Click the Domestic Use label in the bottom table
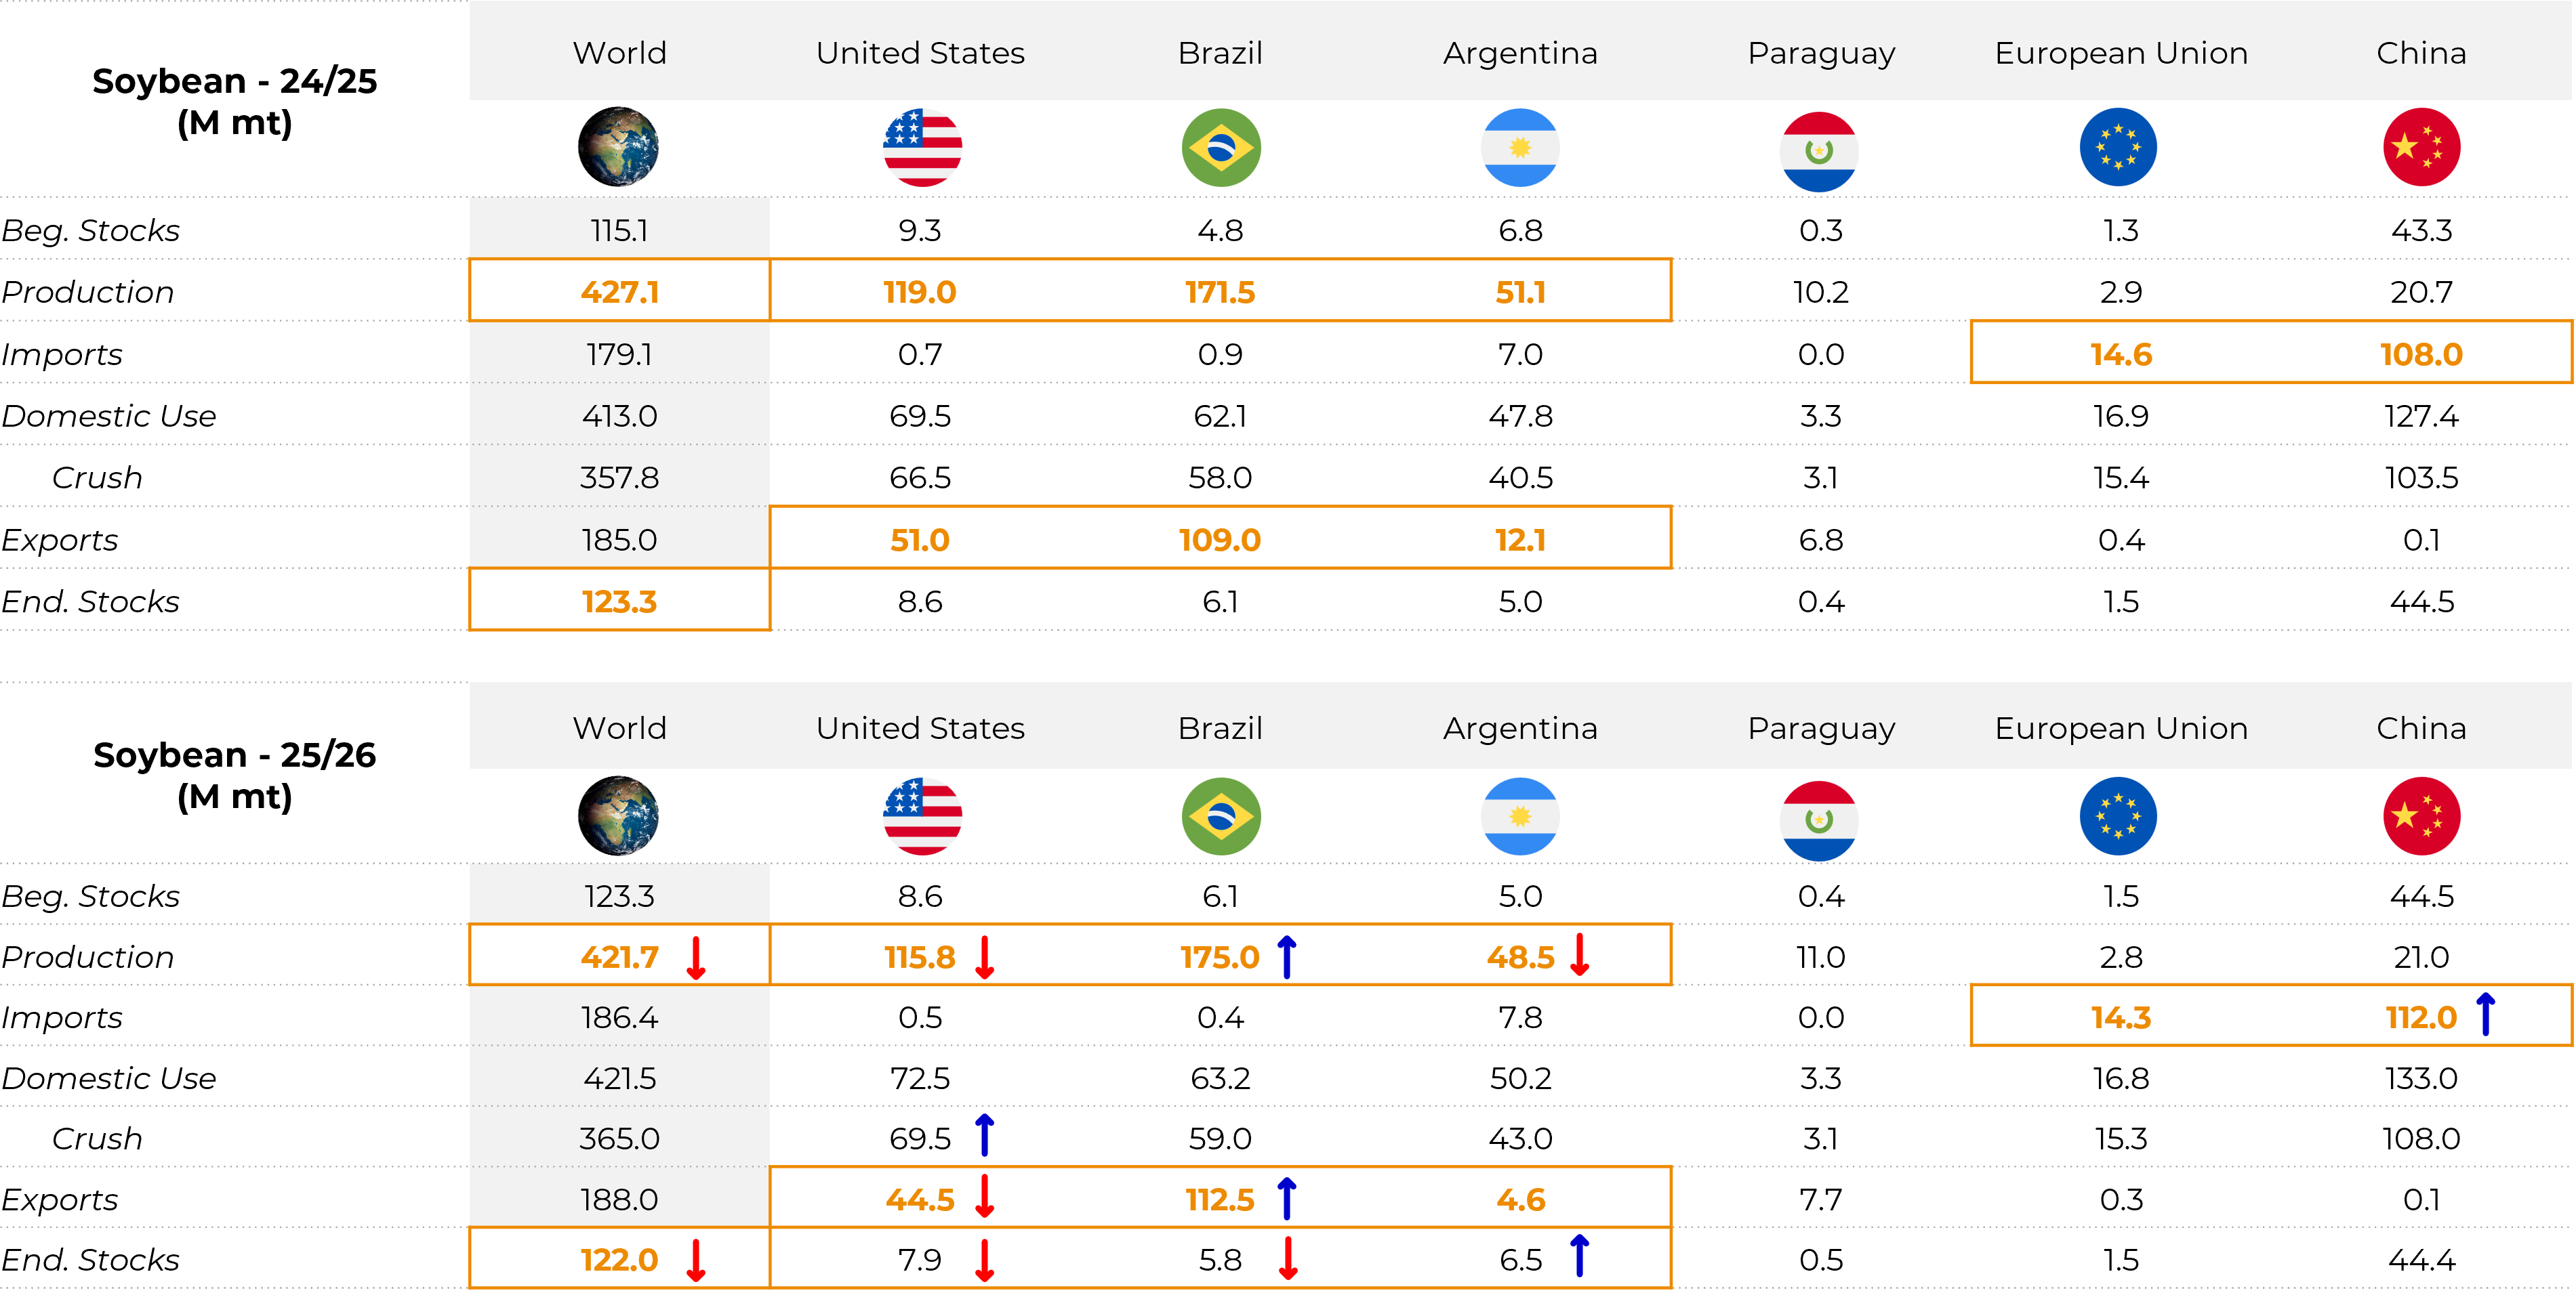The image size is (2576, 1295). click(x=109, y=1078)
